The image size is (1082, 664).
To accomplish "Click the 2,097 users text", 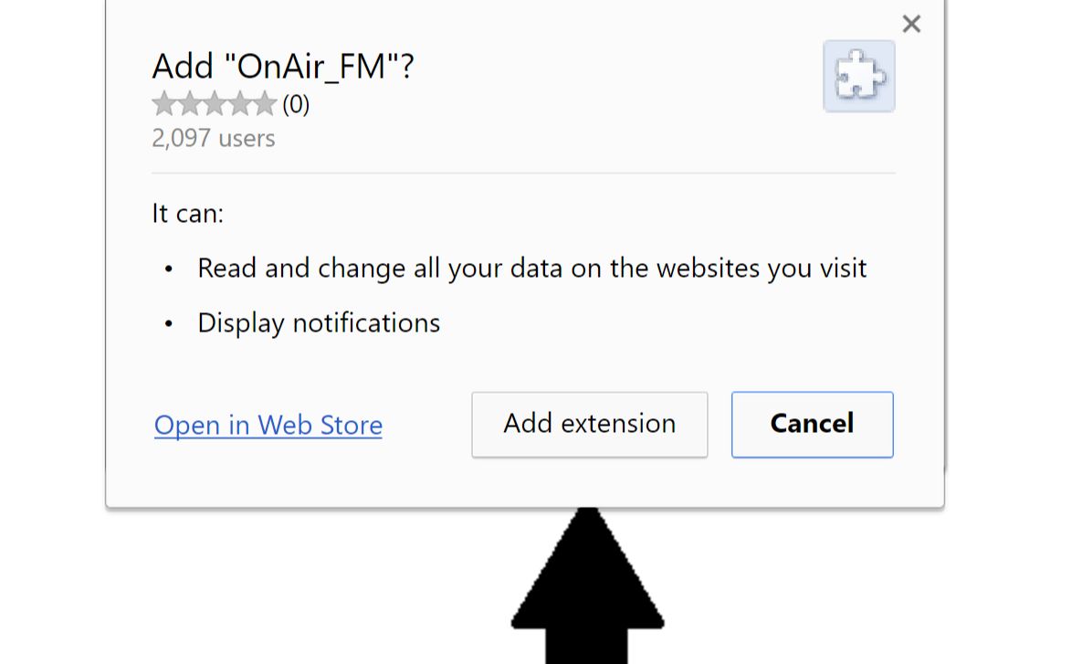I will [214, 139].
